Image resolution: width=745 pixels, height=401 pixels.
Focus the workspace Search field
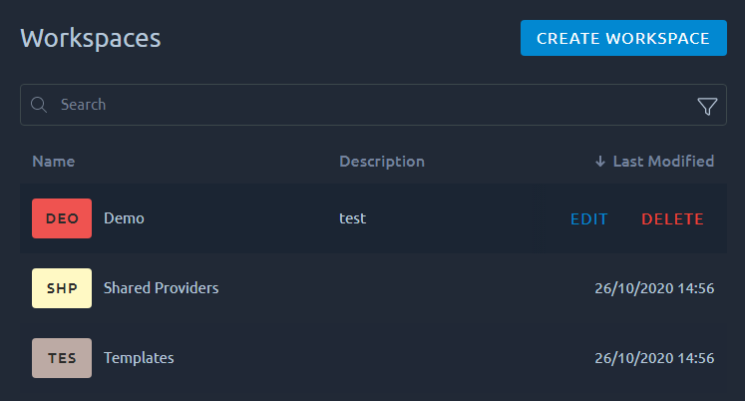[x=373, y=105]
